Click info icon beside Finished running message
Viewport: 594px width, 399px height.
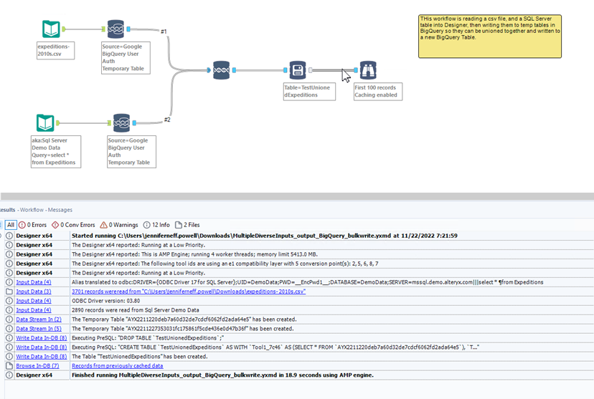point(9,375)
